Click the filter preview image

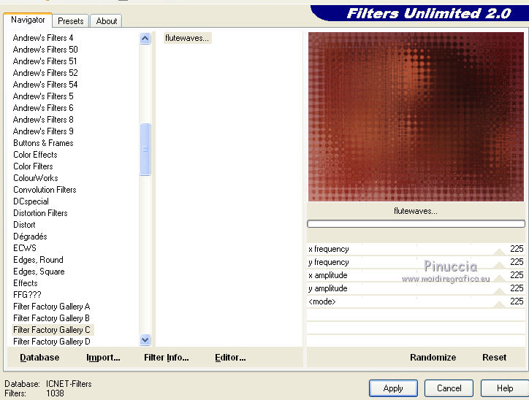pos(416,117)
